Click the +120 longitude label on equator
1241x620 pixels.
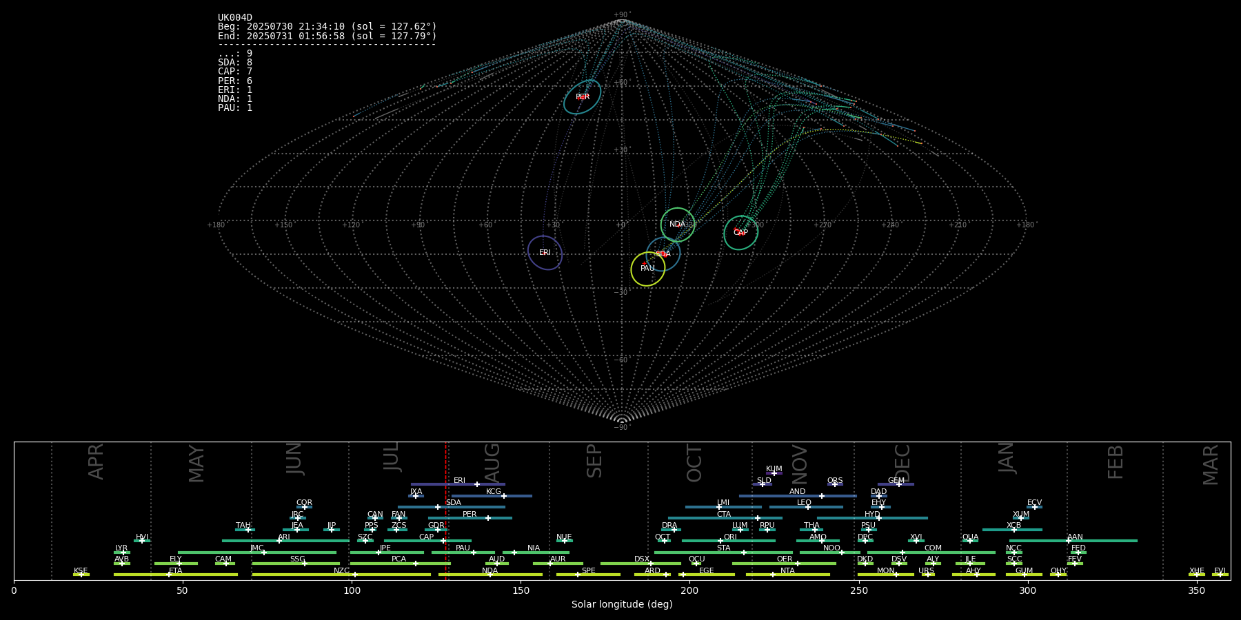(x=351, y=225)
